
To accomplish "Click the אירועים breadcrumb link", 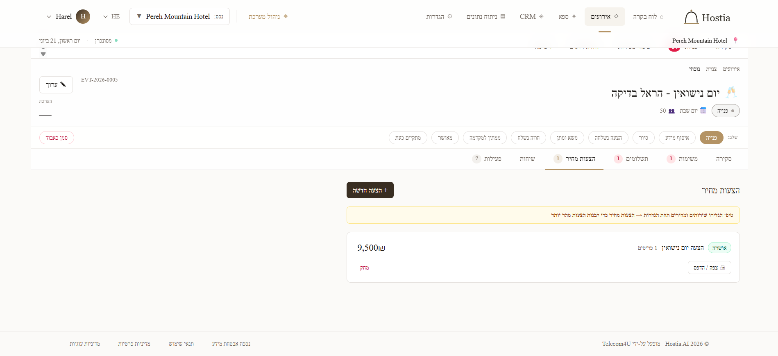I will tap(731, 69).
